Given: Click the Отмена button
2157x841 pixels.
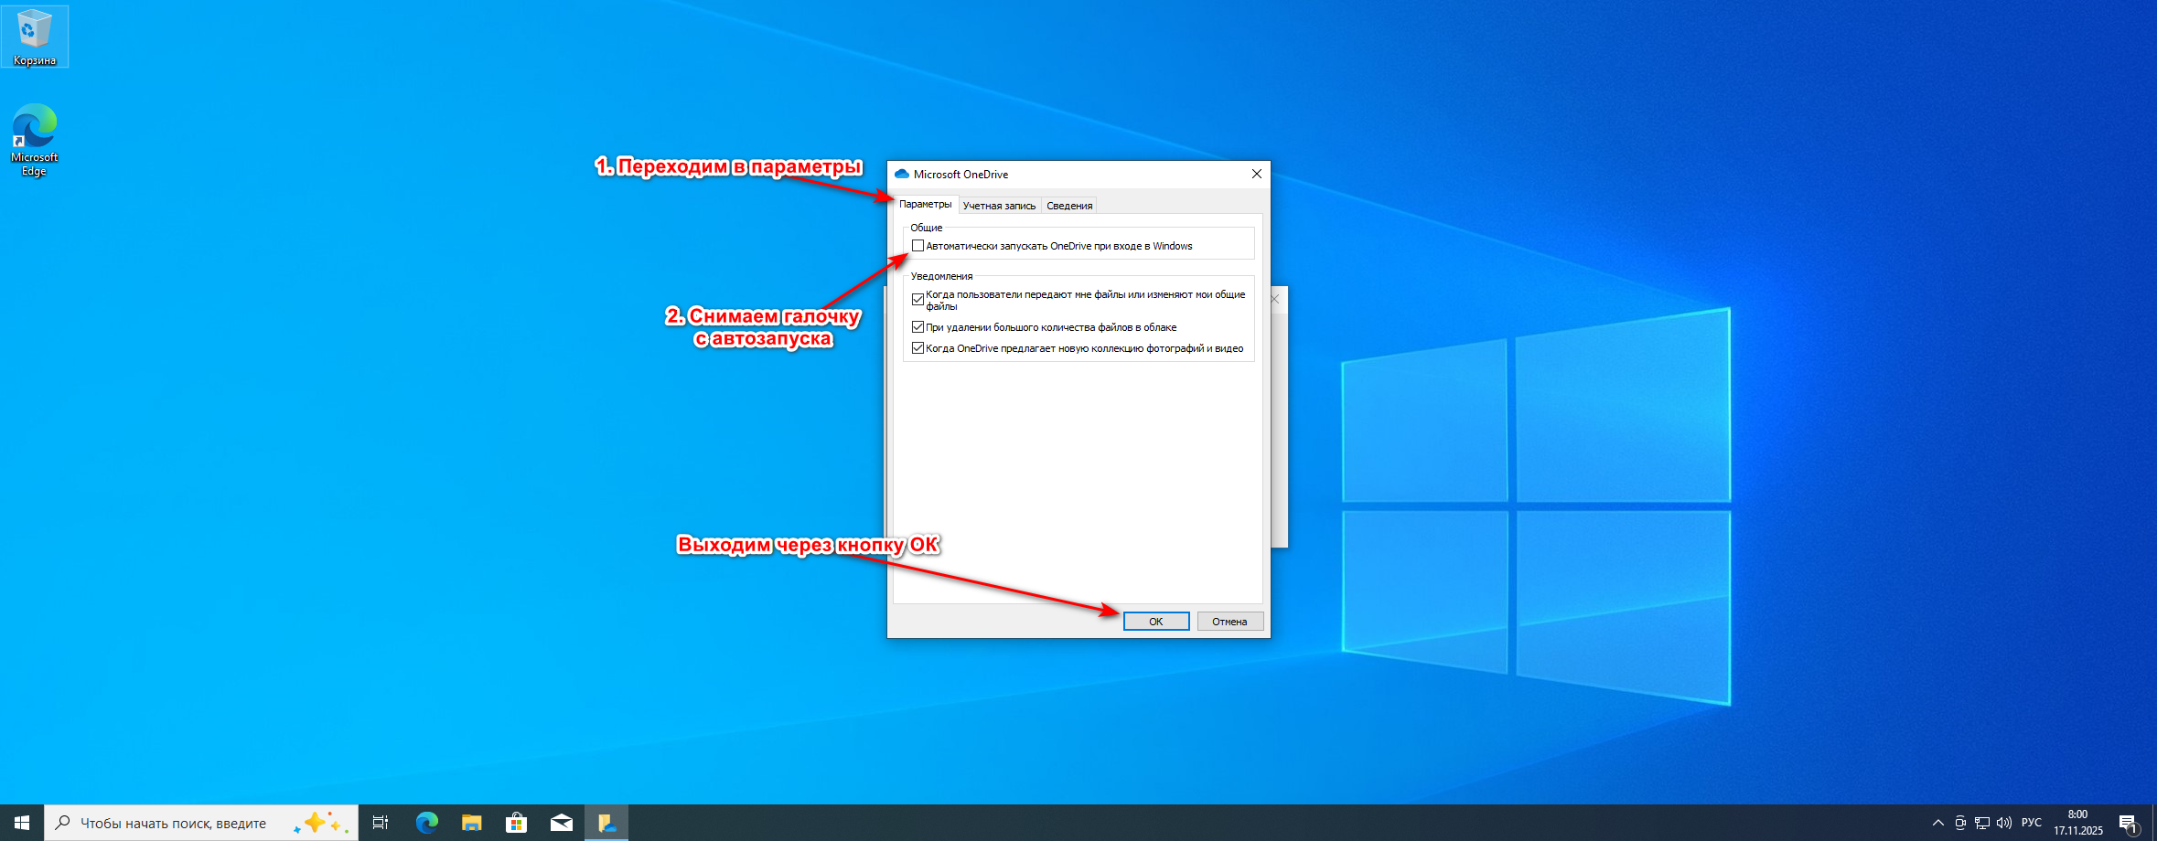Looking at the screenshot, I should tap(1229, 622).
